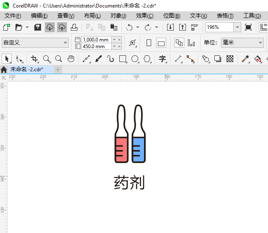The image size is (268, 233).
Task: Print the document with printer icon
Action: (74, 27)
